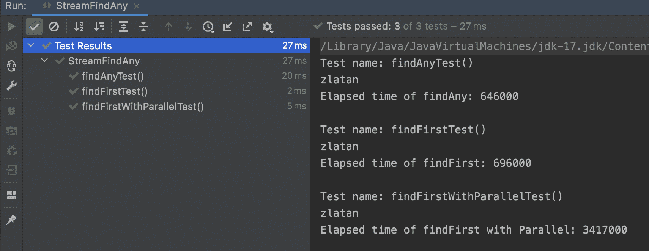Open the test history clock icon
Viewport: 649px width, 251px height.
[208, 27]
